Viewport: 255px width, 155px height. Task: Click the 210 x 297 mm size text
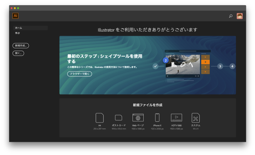(x=99, y=129)
